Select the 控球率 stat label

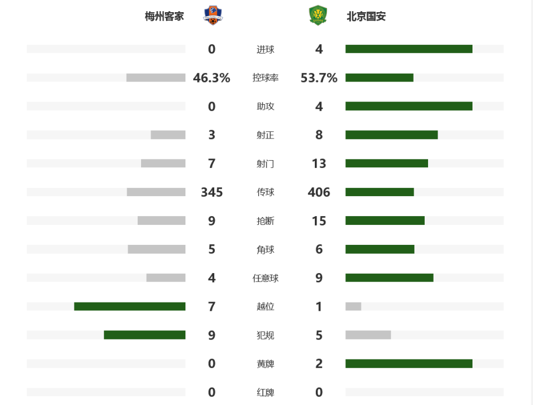point(265,78)
